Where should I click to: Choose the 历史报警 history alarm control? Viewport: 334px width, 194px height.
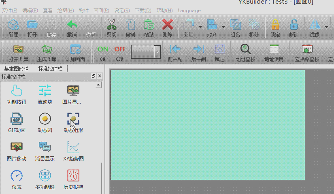(73, 176)
